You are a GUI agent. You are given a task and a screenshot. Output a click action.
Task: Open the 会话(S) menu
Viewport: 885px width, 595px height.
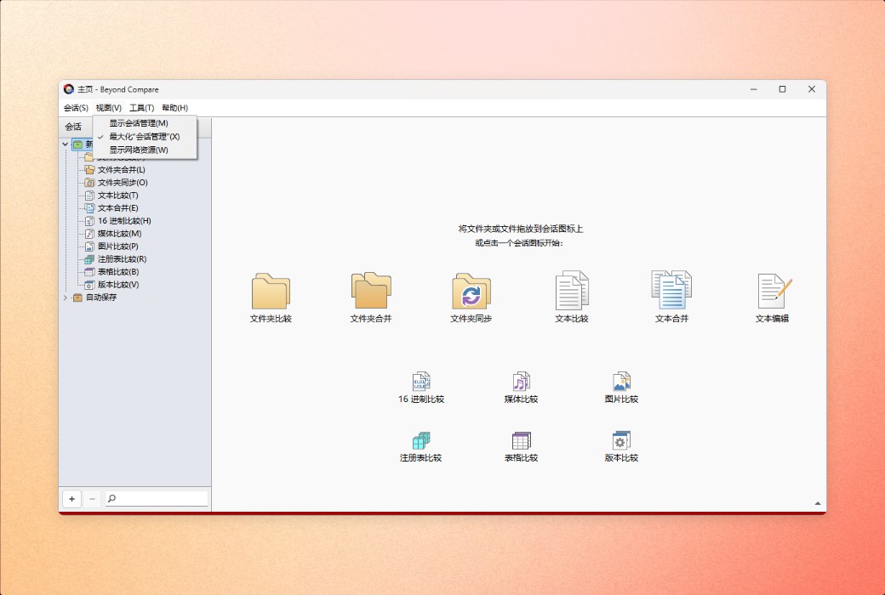[76, 108]
